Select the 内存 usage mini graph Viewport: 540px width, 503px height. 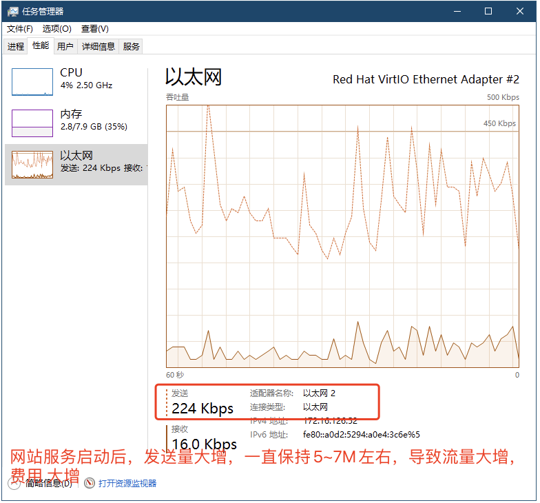pyautogui.click(x=32, y=123)
